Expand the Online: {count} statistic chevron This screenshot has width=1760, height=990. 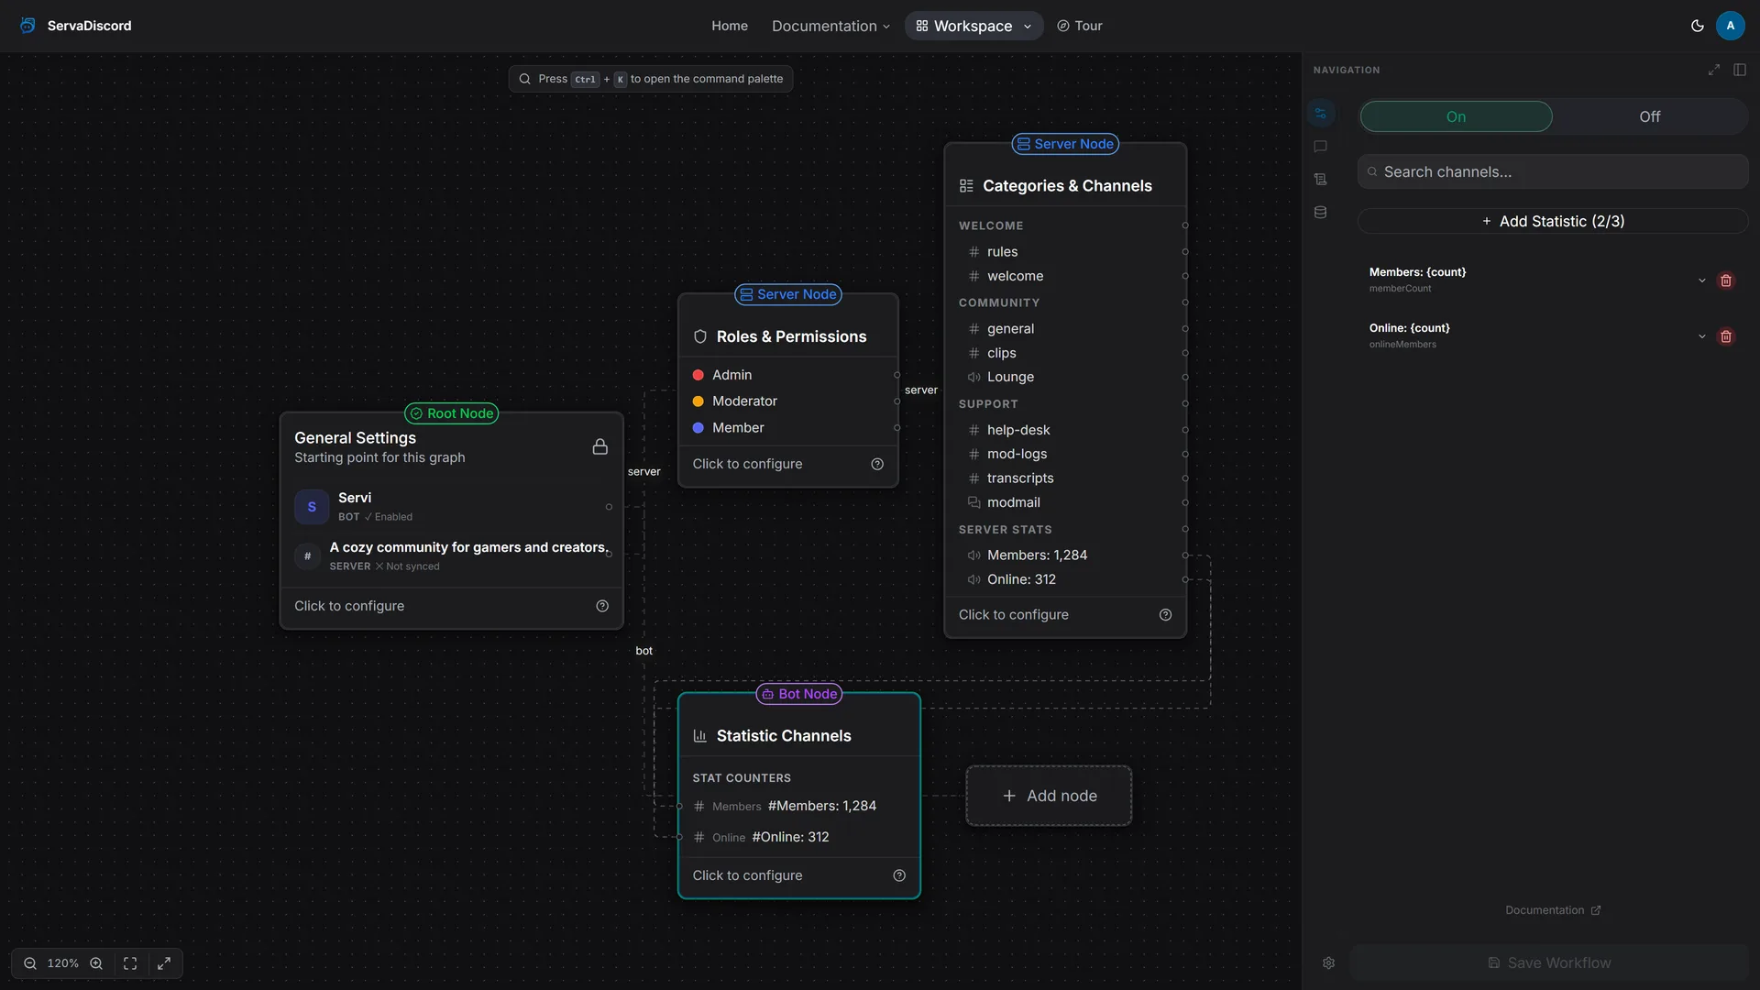pyautogui.click(x=1701, y=336)
